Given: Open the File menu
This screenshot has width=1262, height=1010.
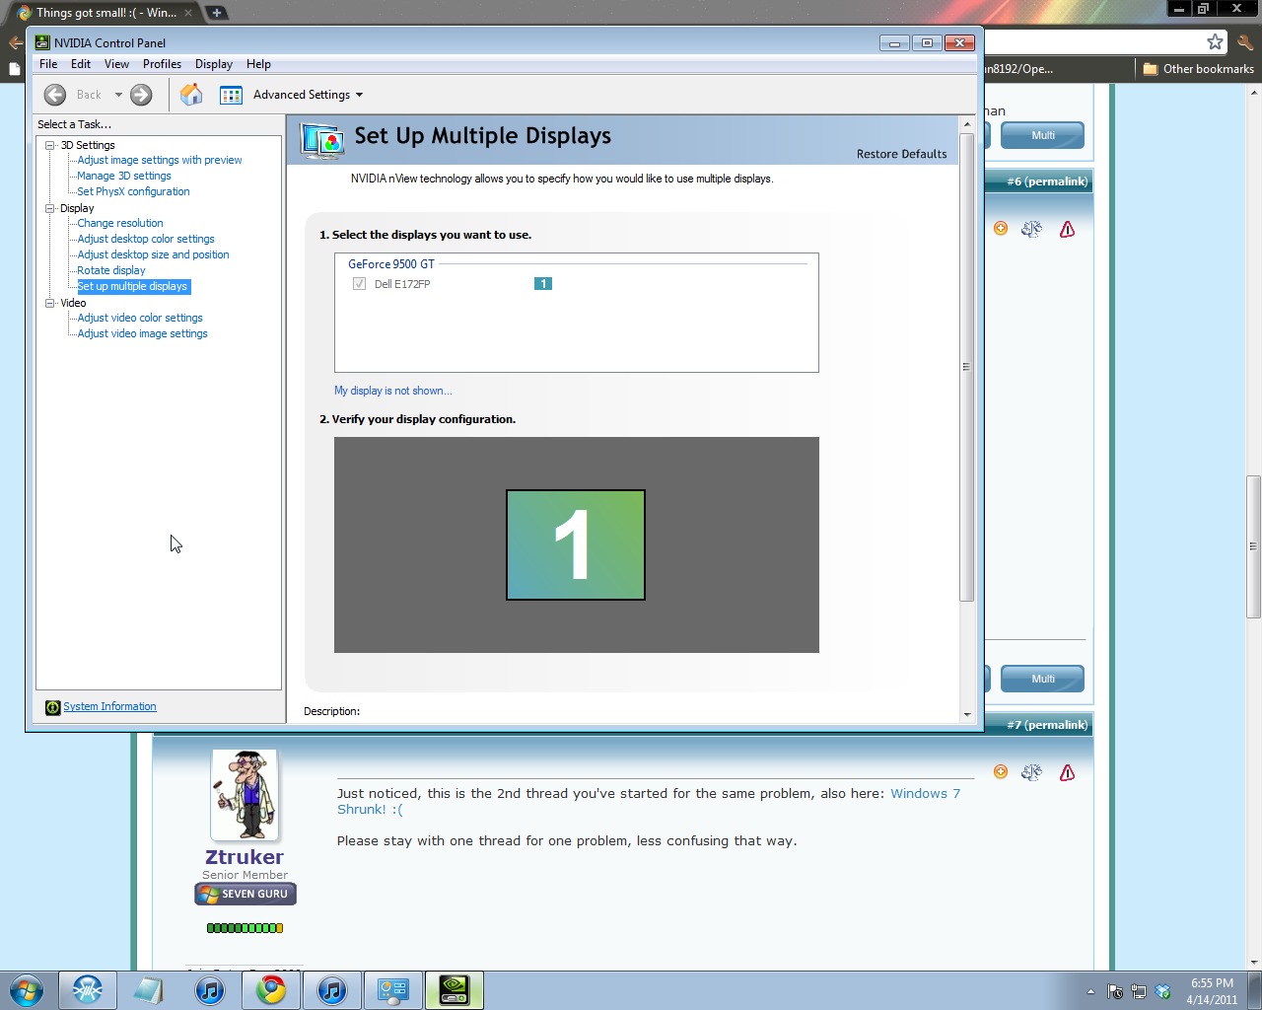Looking at the screenshot, I should [48, 64].
